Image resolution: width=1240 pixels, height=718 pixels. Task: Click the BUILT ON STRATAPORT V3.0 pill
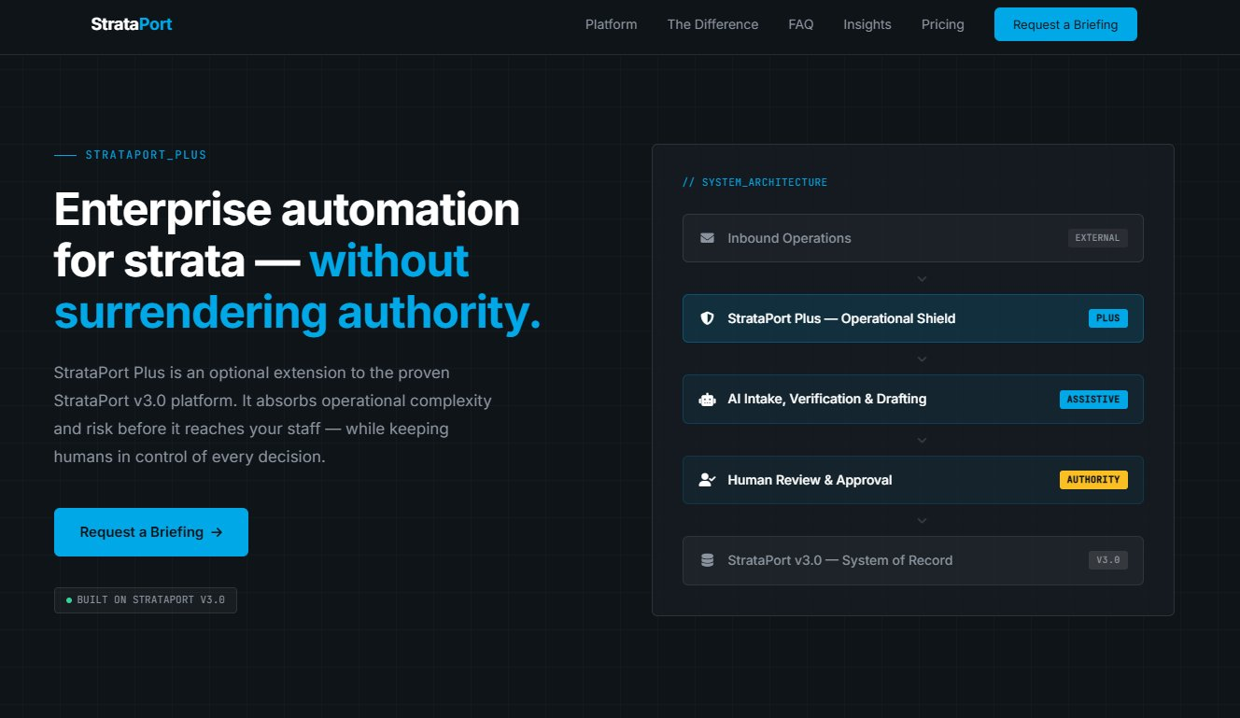145,599
